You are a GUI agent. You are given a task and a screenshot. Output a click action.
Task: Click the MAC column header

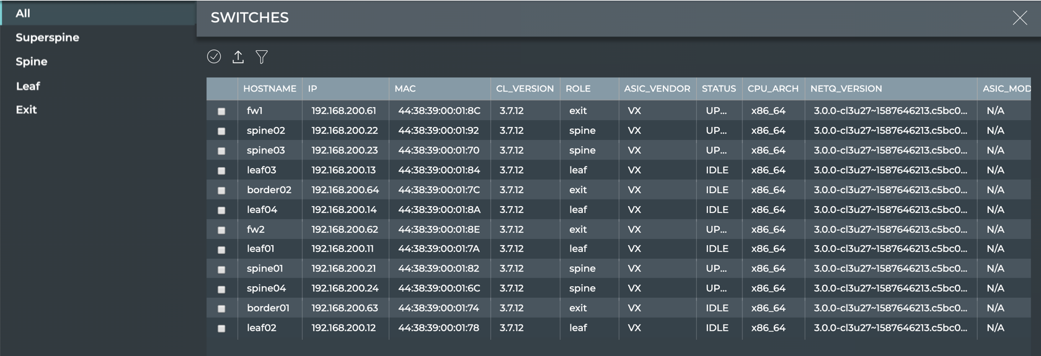click(x=405, y=89)
